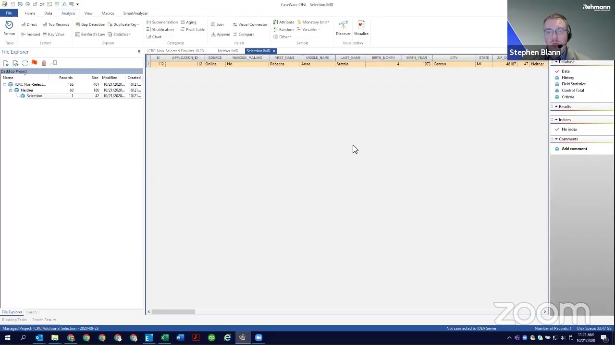The width and height of the screenshot is (615, 345).
Task: Open Benford's Law analysis
Action: (x=90, y=34)
